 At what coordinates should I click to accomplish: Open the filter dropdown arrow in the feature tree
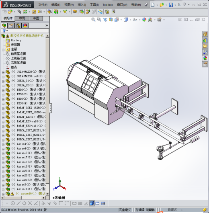(7, 31)
